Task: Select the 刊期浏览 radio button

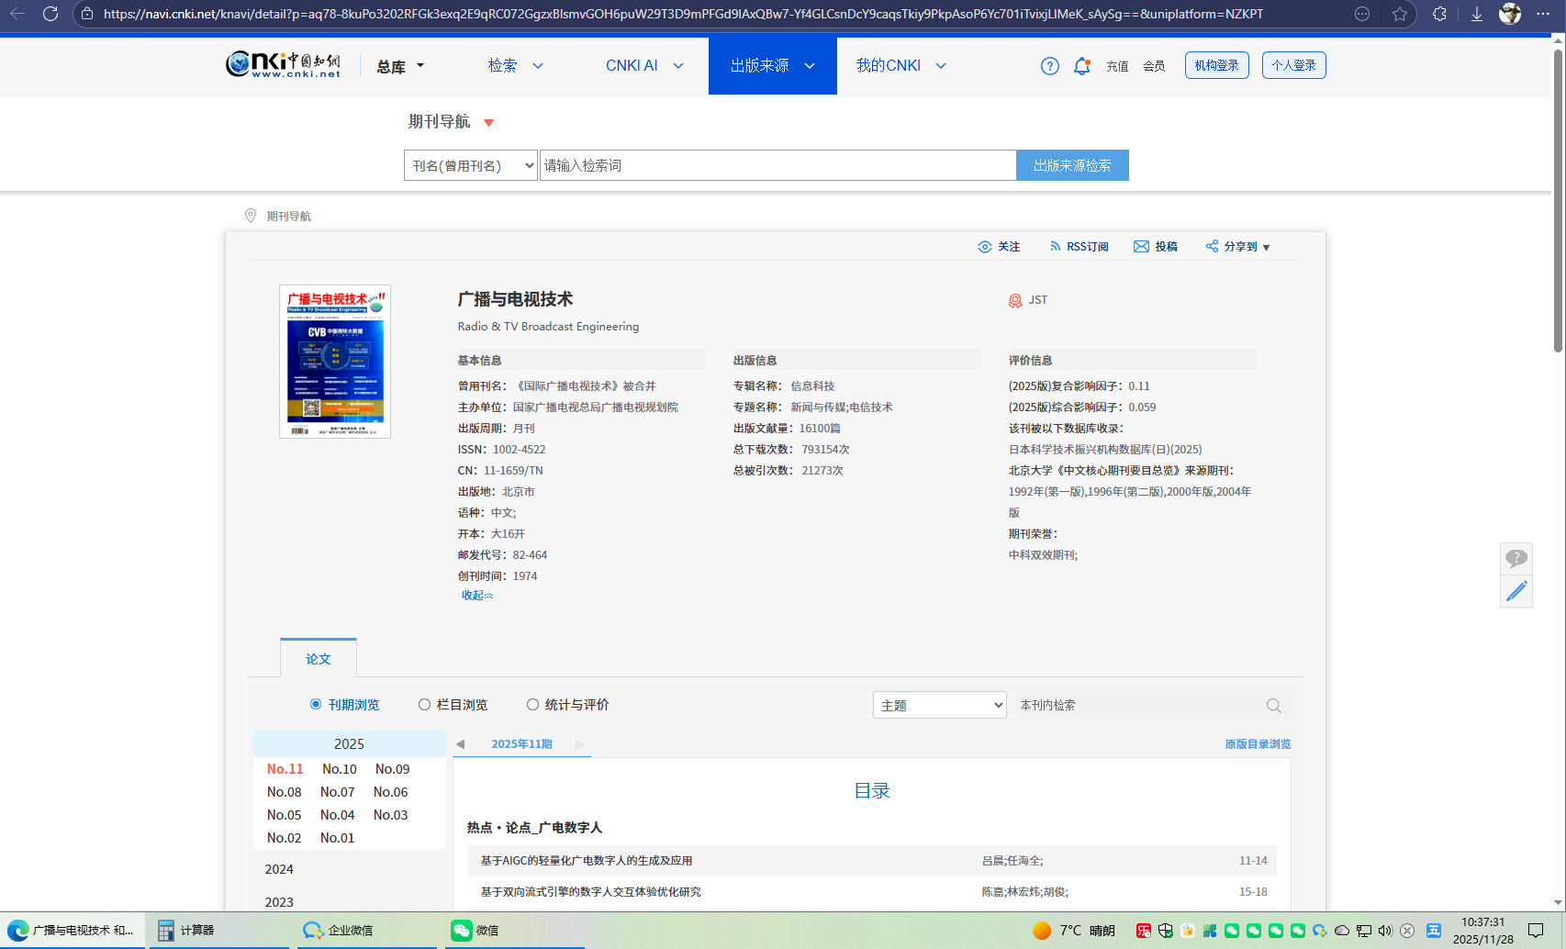Action: [316, 705]
